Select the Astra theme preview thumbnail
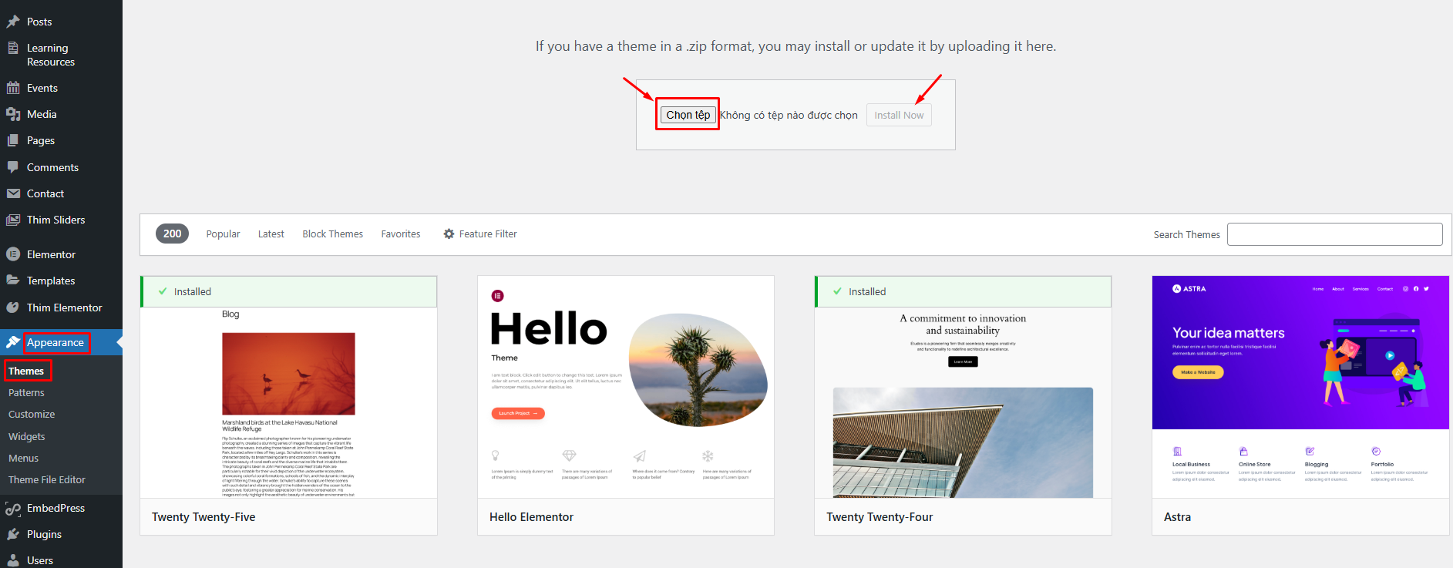1453x568 pixels. point(1300,387)
